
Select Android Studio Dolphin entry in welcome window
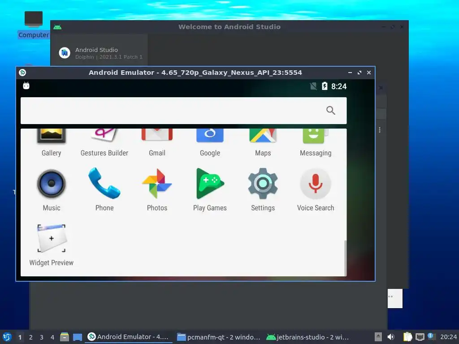pos(101,53)
